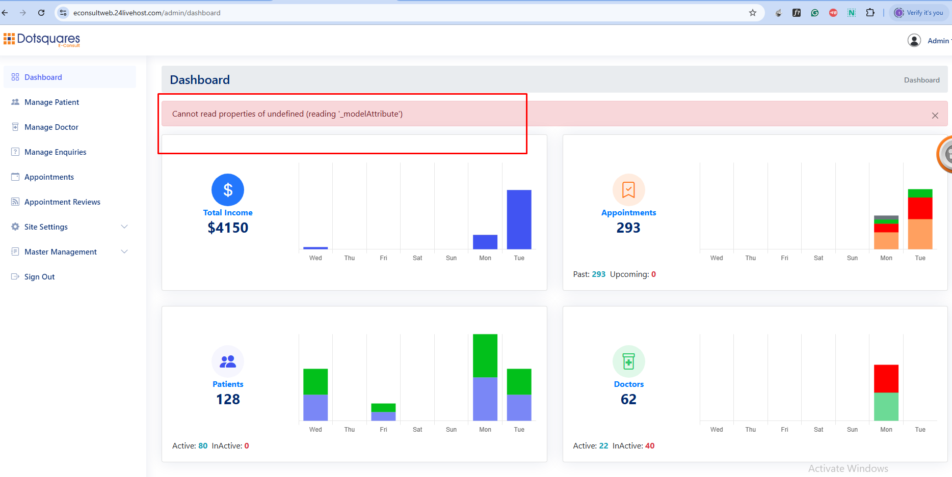The image size is (952, 477).
Task: Click the 'Verify it's you' profile button
Action: (x=919, y=13)
